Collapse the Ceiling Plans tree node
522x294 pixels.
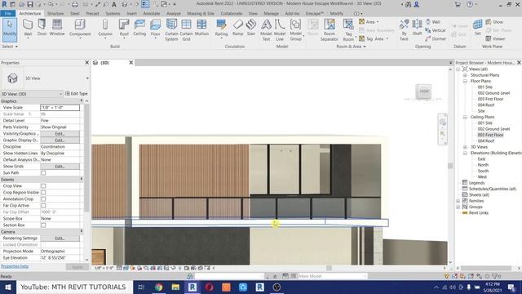[465, 117]
